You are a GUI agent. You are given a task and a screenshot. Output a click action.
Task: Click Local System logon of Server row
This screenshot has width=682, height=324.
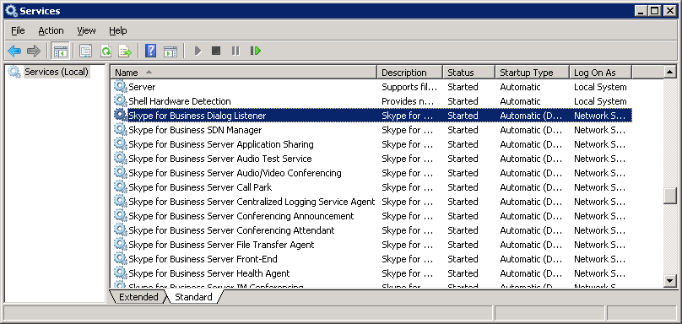600,87
